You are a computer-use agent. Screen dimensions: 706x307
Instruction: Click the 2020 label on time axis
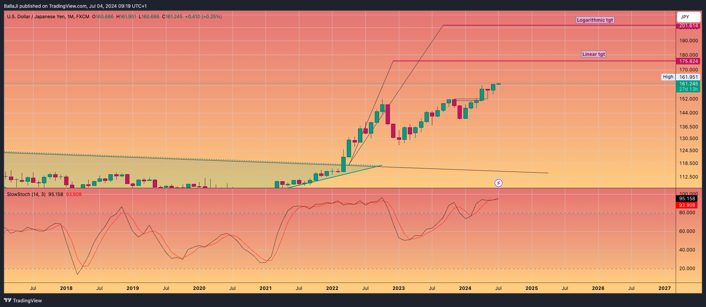point(199,288)
